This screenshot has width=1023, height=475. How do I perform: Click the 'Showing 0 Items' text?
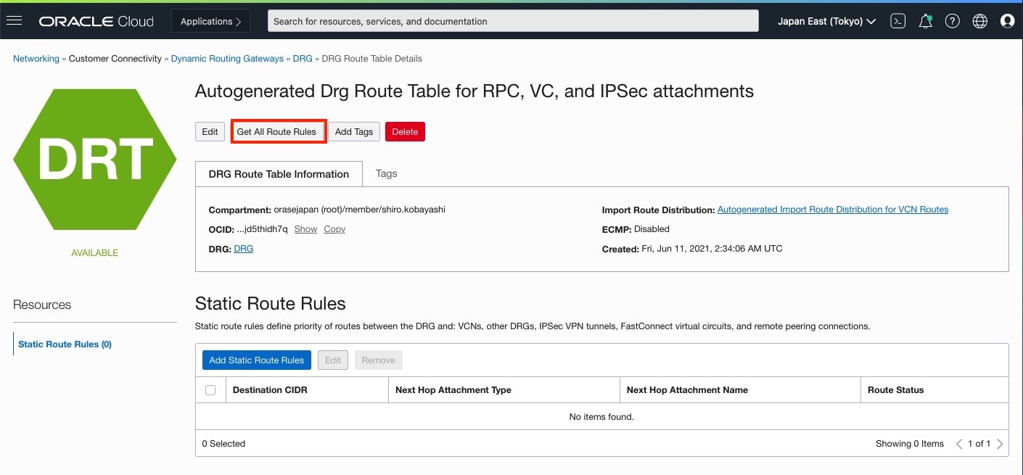[910, 444]
